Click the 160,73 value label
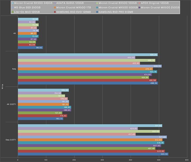The height and width of the screenshot is (162, 191). point(59,119)
